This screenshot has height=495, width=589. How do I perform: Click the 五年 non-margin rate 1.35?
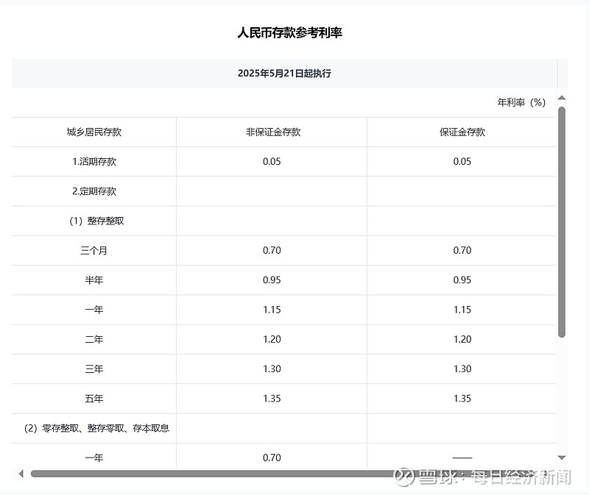tap(272, 399)
